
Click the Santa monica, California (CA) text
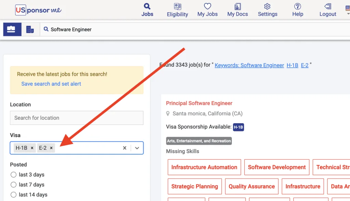point(207,114)
